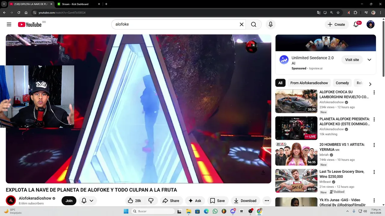Translate this page icon in address bar
The width and height of the screenshot is (385, 216).
pyautogui.click(x=319, y=13)
